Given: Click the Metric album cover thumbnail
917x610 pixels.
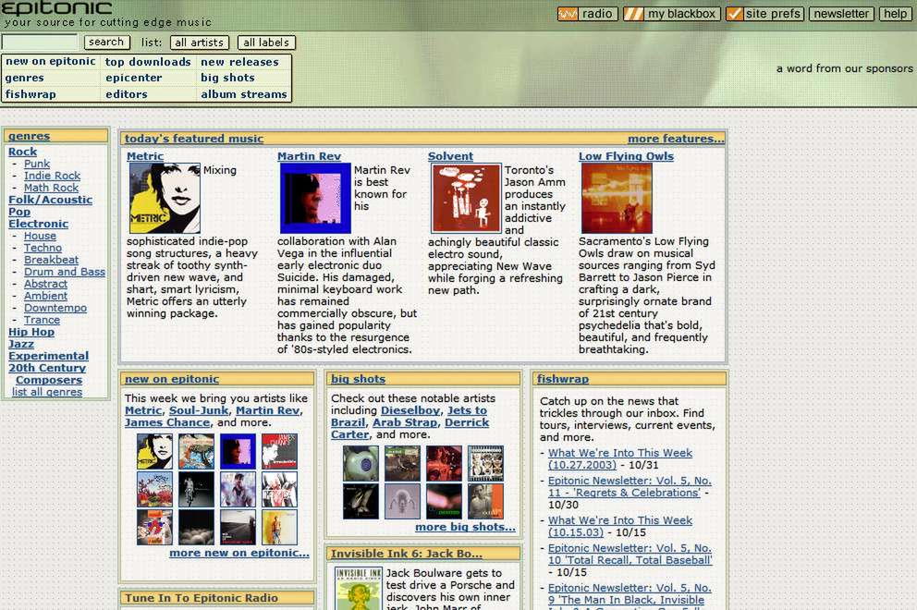Looking at the screenshot, I should coord(165,199).
